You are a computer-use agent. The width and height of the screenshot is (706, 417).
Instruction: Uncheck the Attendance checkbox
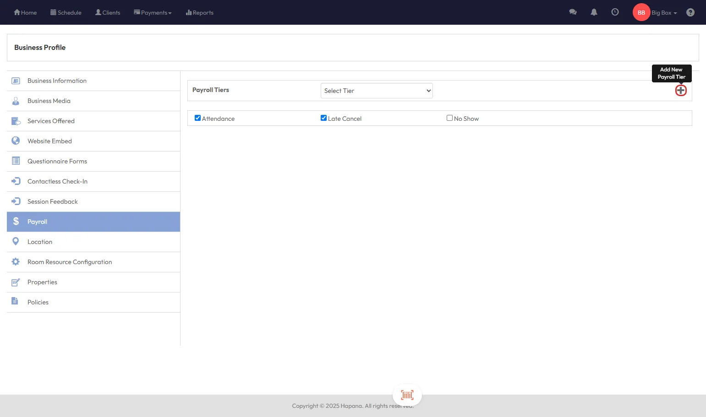(x=197, y=118)
